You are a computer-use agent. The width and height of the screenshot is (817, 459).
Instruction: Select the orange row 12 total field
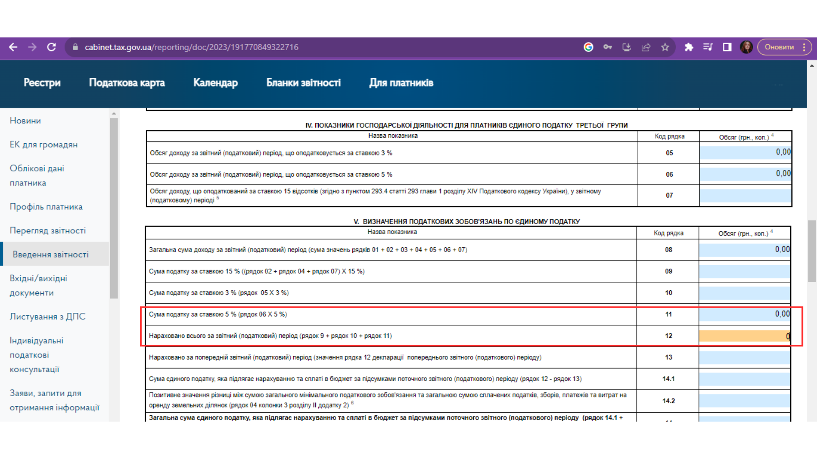744,336
